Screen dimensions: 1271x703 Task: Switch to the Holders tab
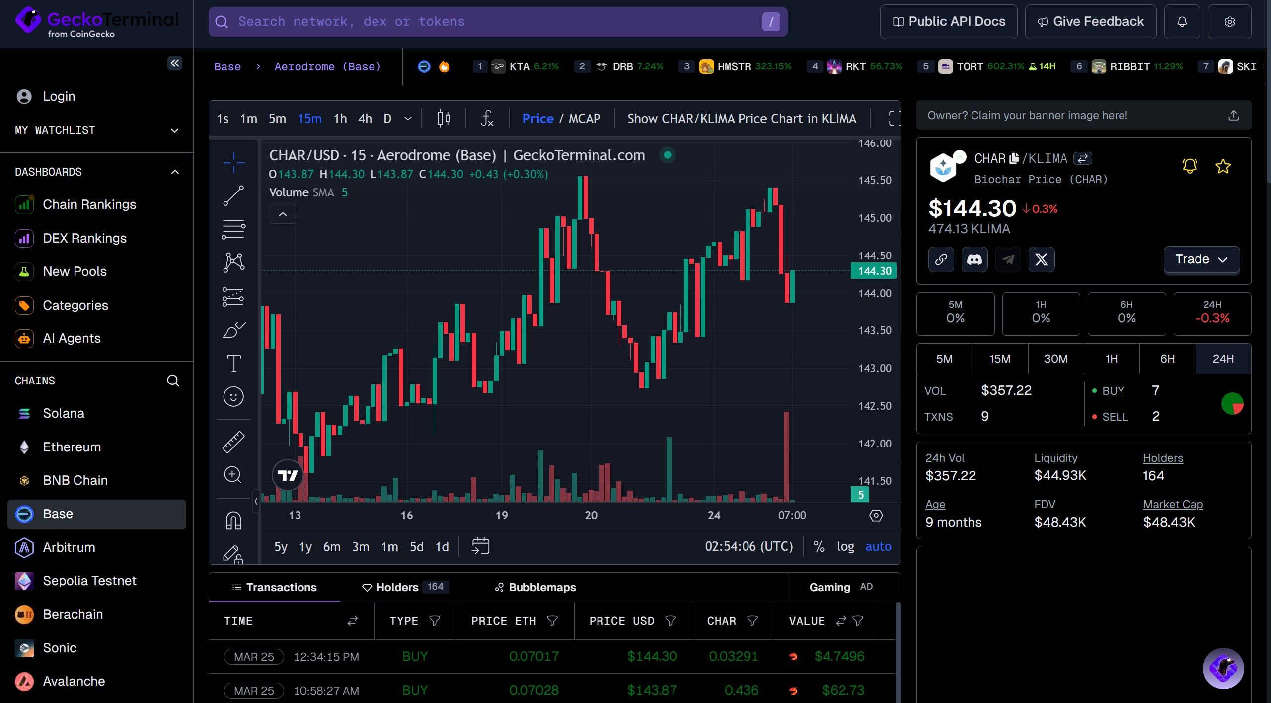(397, 587)
